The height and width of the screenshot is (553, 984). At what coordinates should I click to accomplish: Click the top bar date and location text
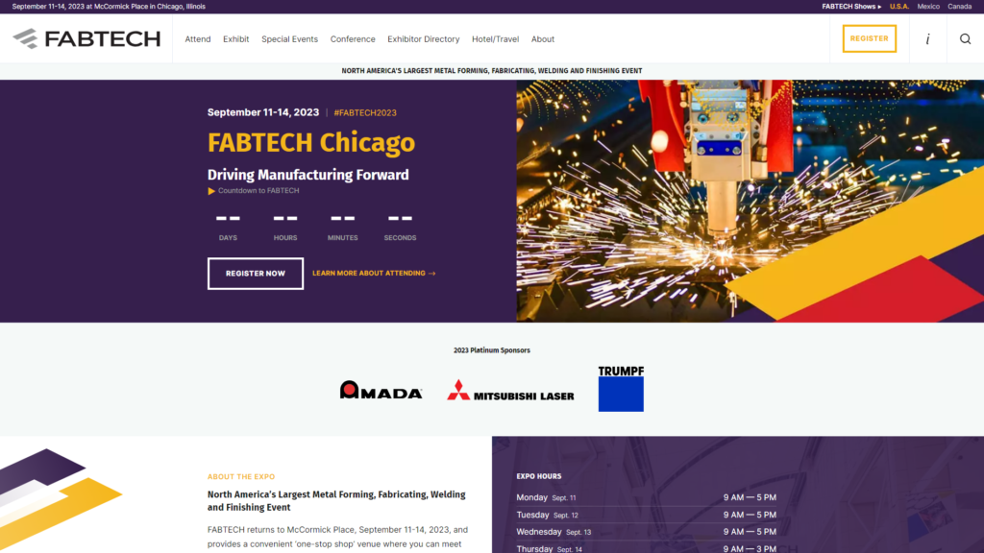[109, 7]
